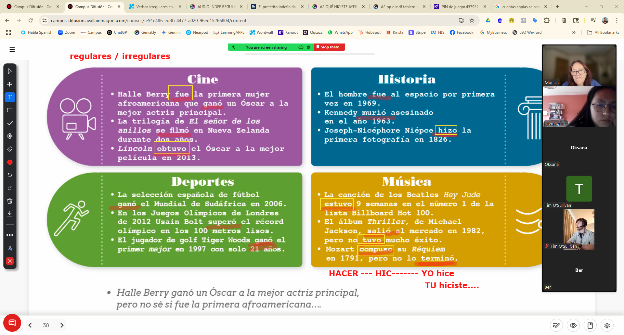Select the Text annotation tool
624x335 pixels.
click(10, 97)
